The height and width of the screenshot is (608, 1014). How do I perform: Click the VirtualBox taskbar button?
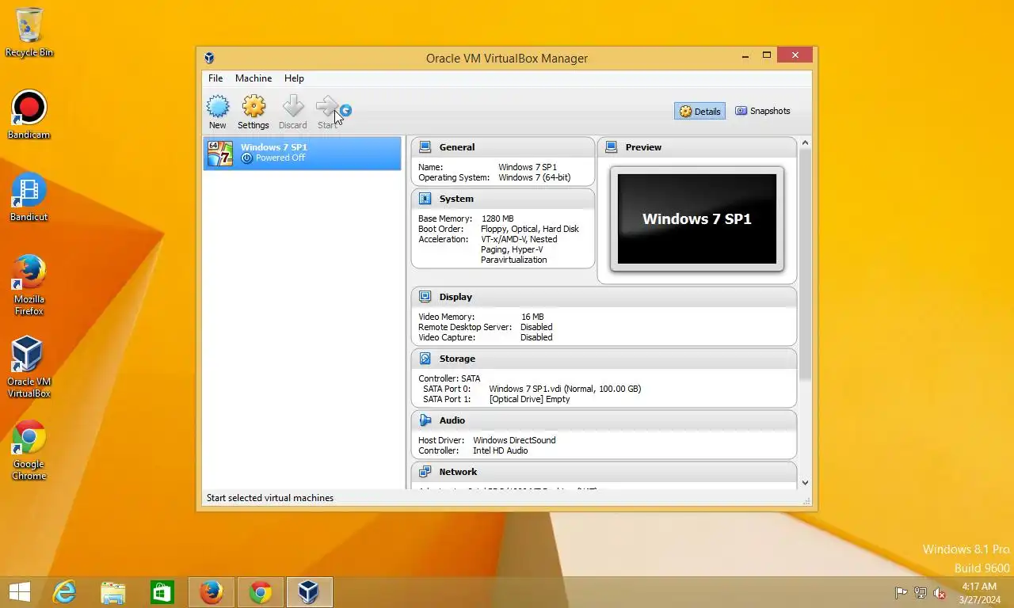tap(310, 592)
